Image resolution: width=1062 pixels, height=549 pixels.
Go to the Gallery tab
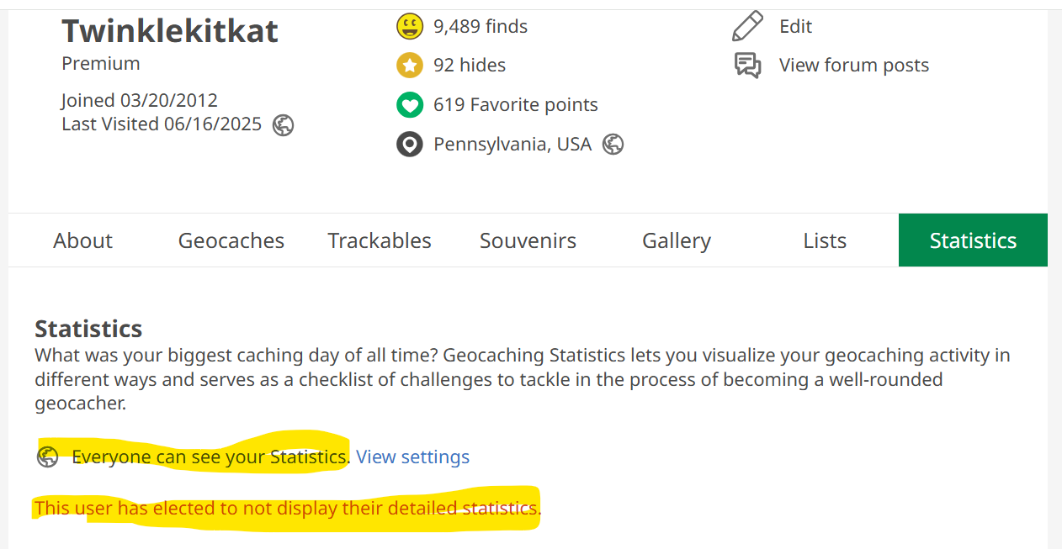pyautogui.click(x=677, y=240)
